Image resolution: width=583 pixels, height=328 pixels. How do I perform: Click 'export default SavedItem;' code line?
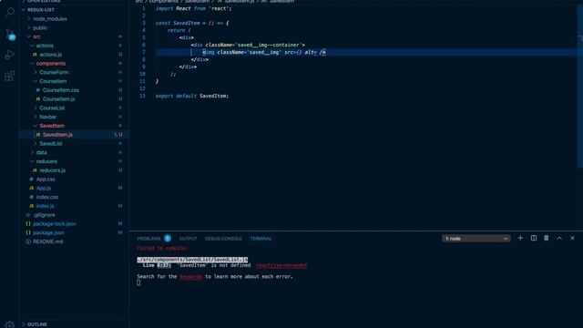(192, 96)
